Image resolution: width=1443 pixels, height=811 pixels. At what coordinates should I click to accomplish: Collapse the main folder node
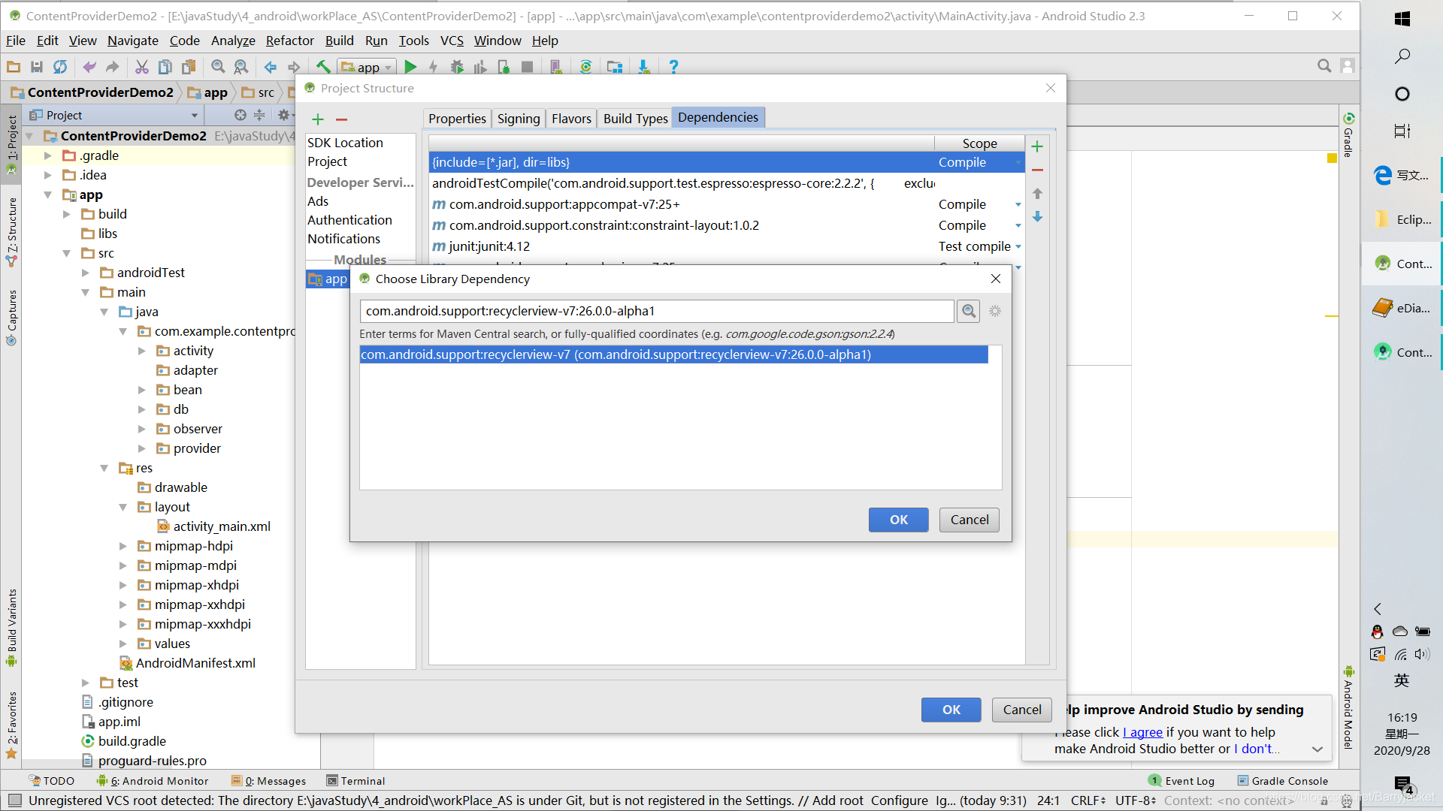(x=86, y=292)
